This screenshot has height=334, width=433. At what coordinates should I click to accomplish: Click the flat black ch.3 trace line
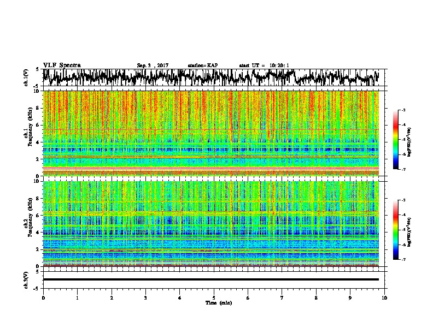pos(210,279)
